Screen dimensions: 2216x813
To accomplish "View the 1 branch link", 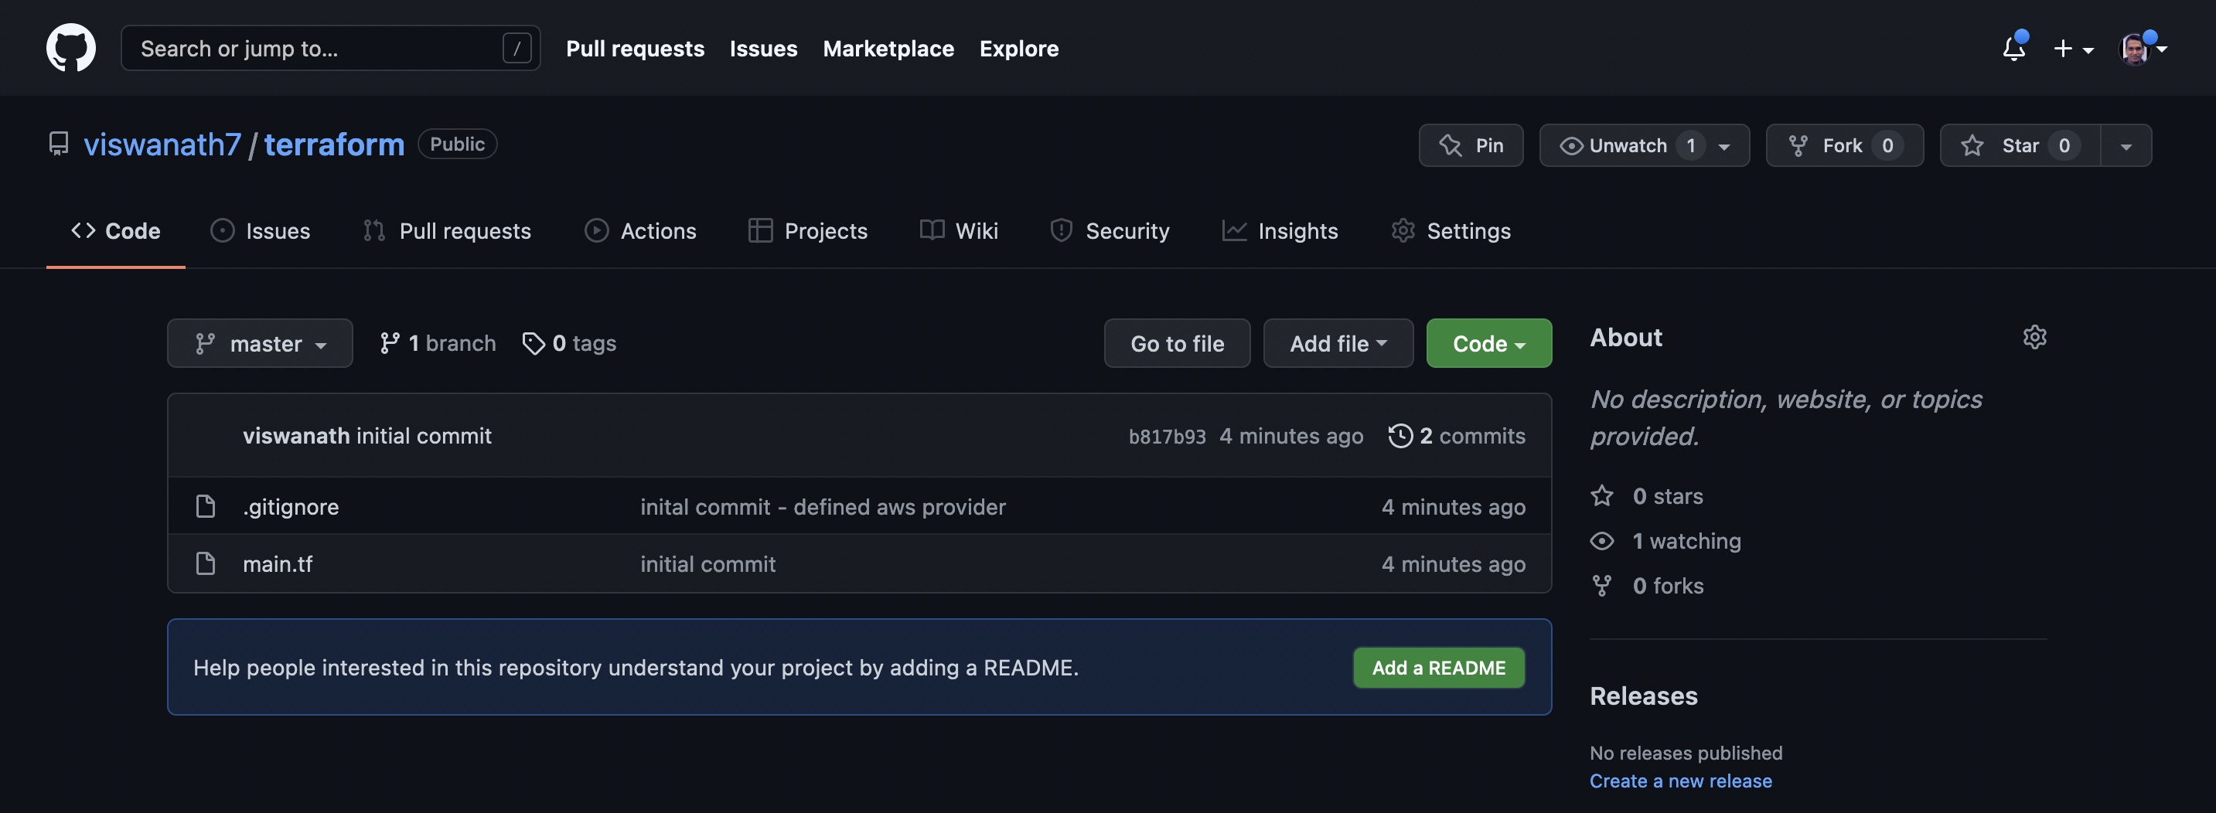I will tap(437, 343).
